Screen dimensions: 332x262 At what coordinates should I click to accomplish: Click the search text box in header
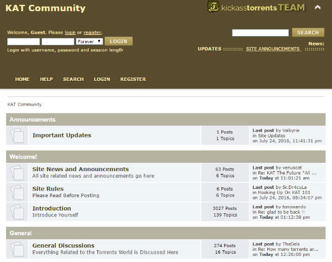(260, 33)
